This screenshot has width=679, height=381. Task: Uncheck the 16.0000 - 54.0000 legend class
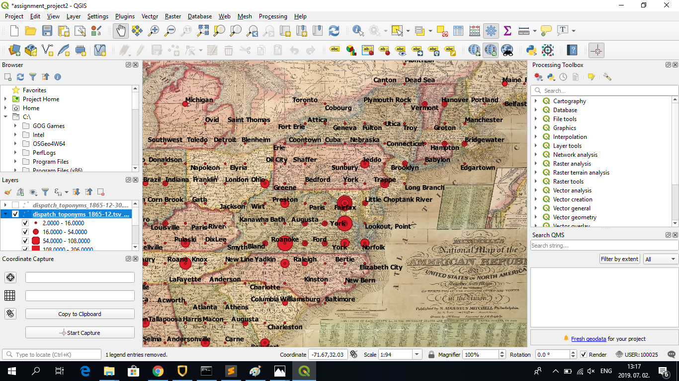click(25, 232)
